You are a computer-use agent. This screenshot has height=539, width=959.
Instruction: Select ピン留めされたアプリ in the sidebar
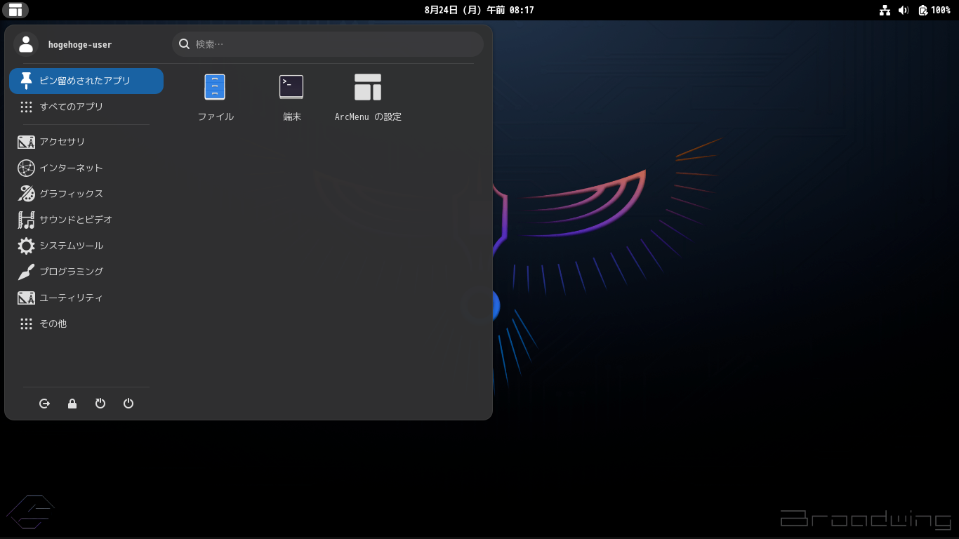[x=86, y=81]
